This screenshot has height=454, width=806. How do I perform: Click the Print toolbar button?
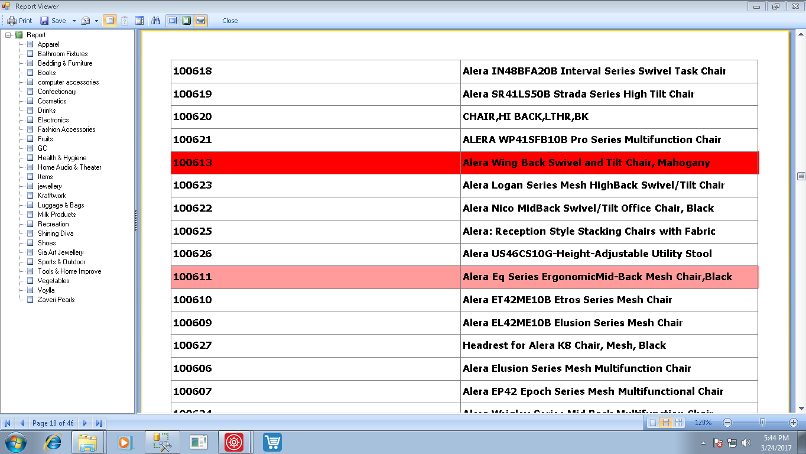(x=19, y=21)
